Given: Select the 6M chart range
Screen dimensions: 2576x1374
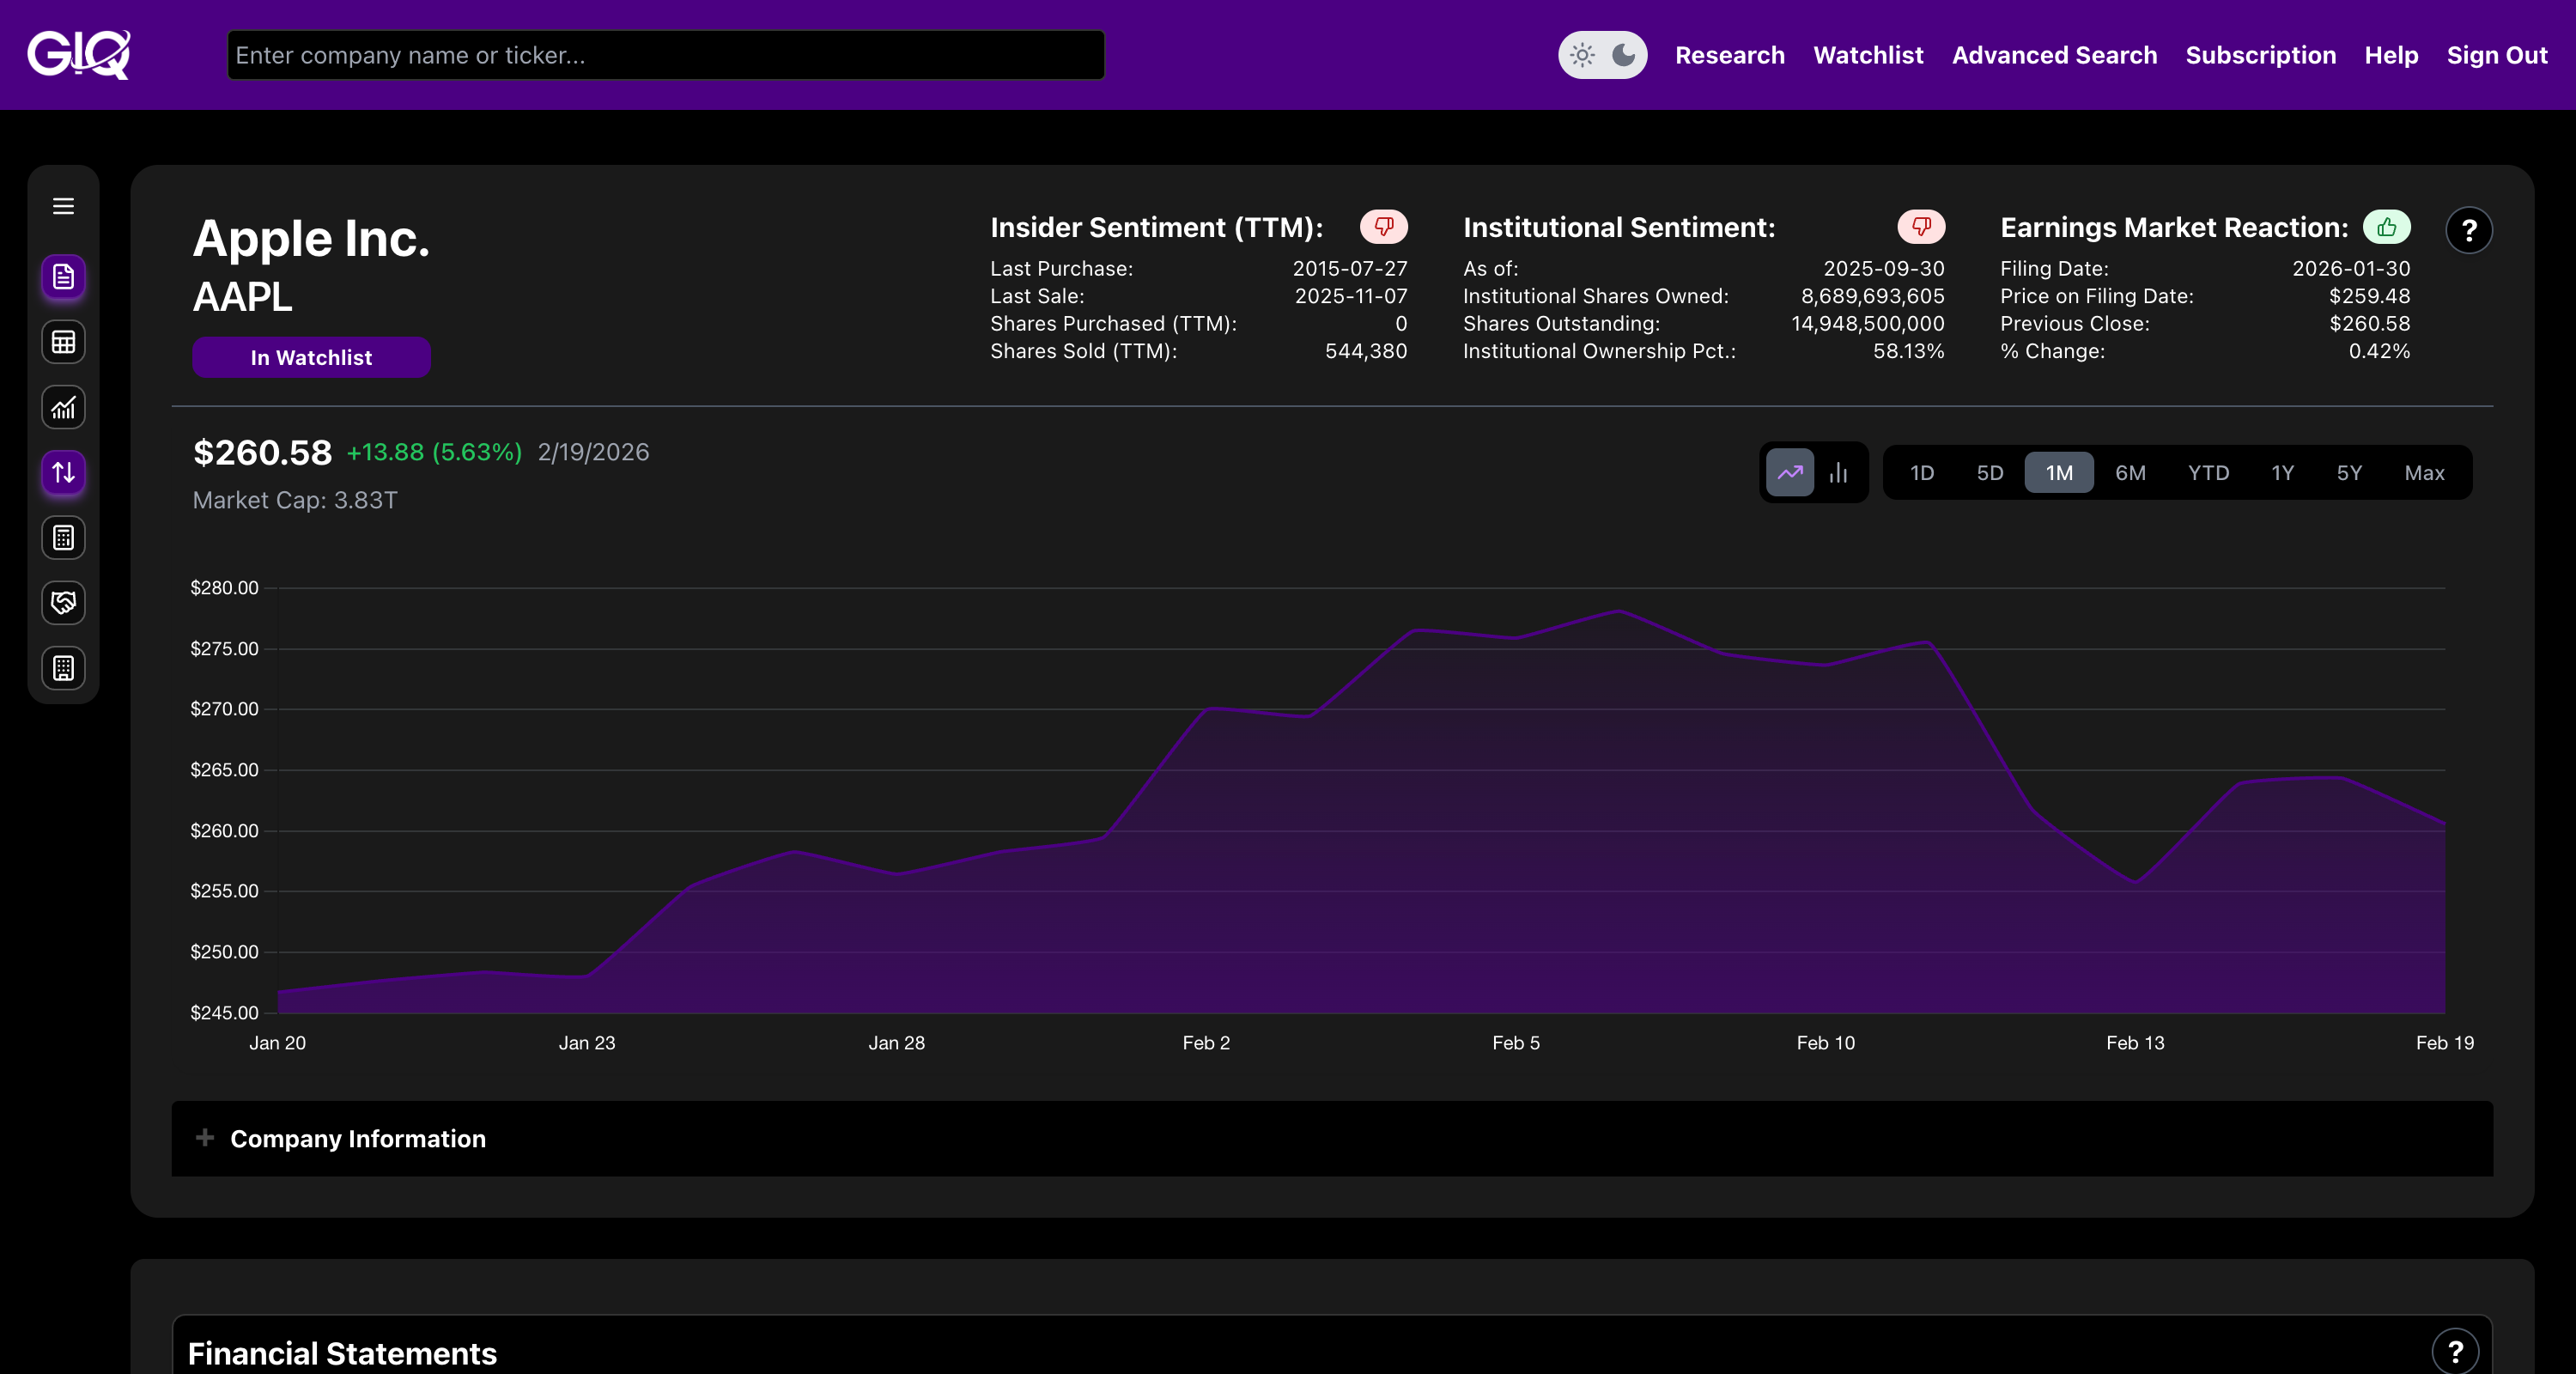Looking at the screenshot, I should pyautogui.click(x=2130, y=473).
